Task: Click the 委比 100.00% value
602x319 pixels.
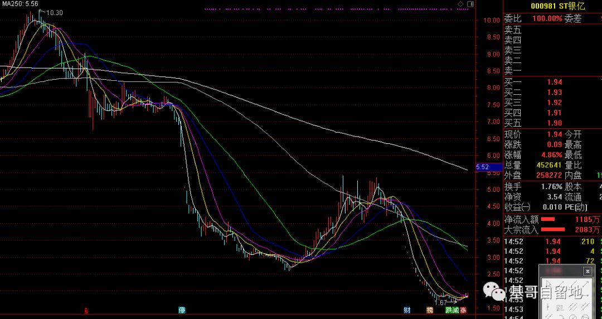Action: point(547,18)
